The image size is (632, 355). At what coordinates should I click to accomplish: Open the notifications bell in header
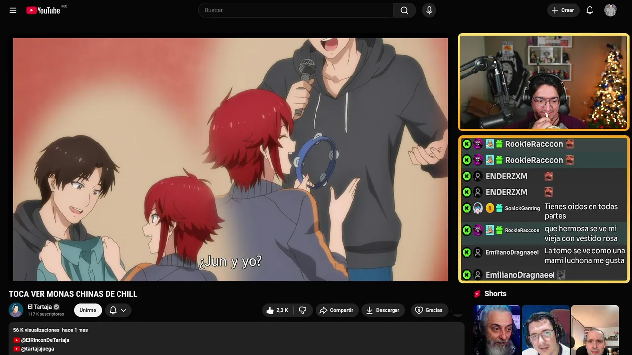(x=590, y=10)
